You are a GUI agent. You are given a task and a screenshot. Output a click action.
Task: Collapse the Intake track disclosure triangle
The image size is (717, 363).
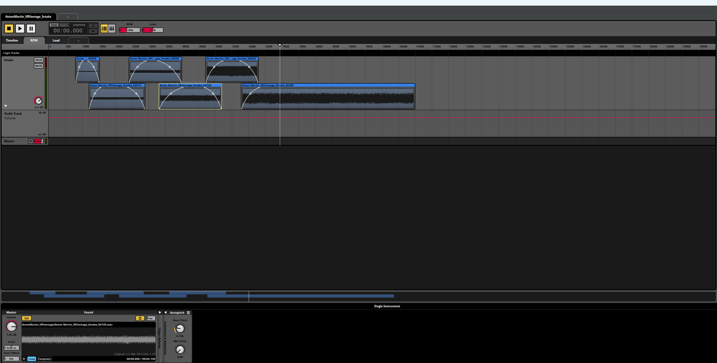click(6, 106)
